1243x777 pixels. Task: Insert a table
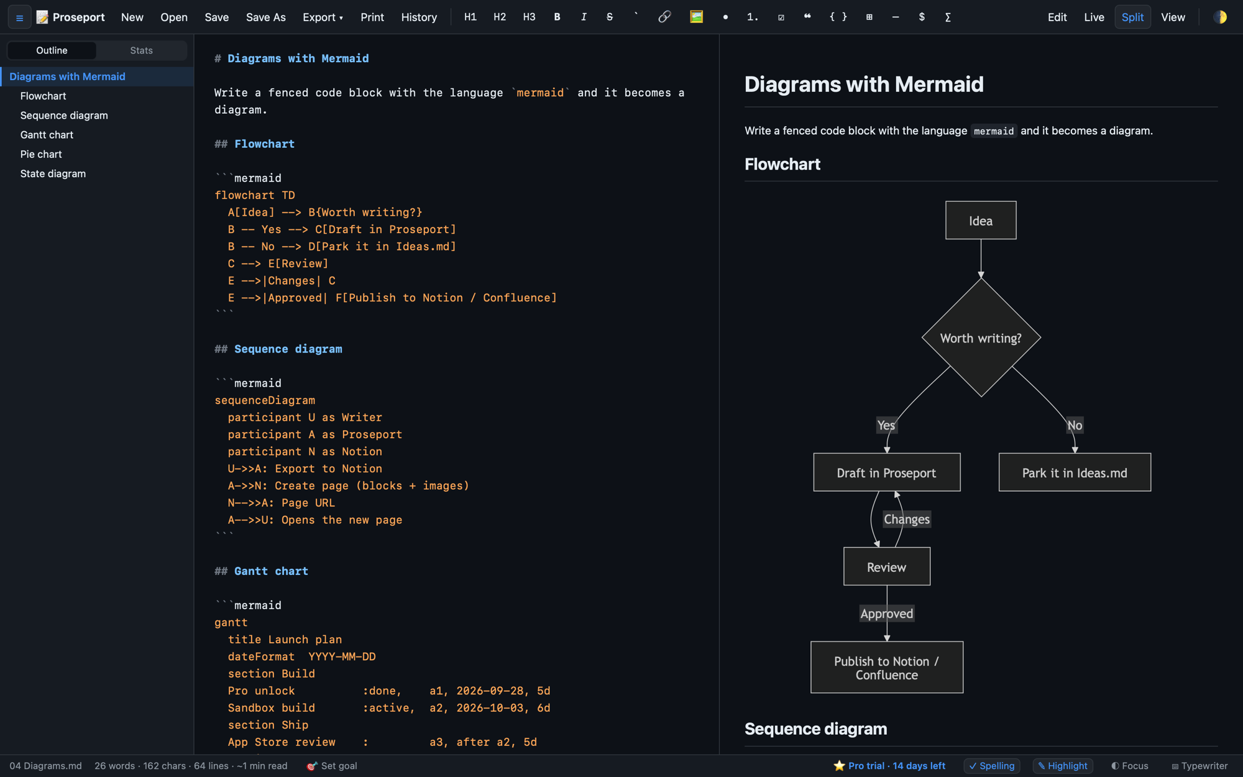point(869,17)
